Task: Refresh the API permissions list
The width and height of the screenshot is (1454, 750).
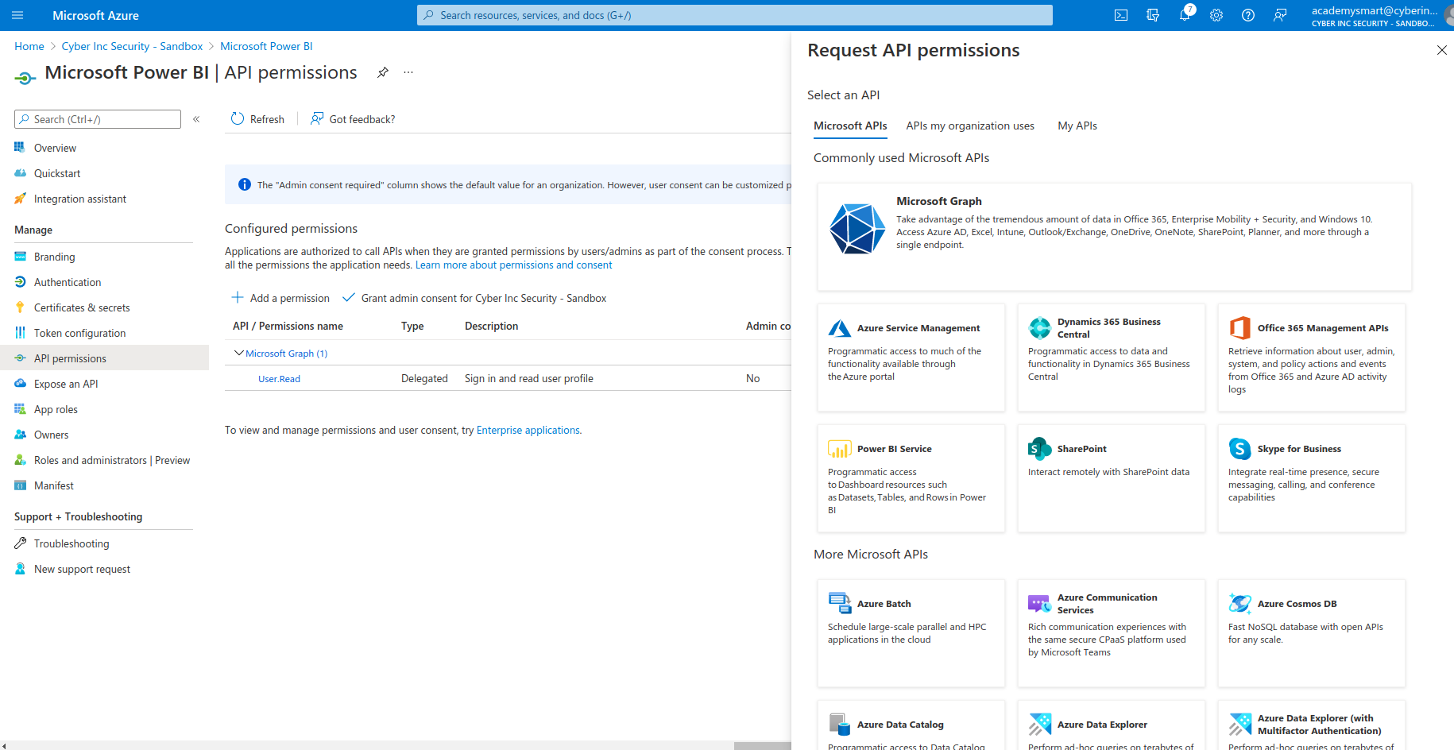Action: click(257, 119)
